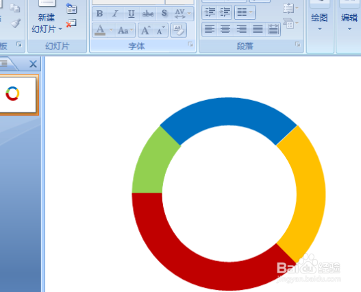Apply font color with A button
Screen dimensions: 361x292
pos(100,30)
